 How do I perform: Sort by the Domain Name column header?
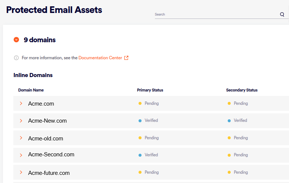point(31,90)
